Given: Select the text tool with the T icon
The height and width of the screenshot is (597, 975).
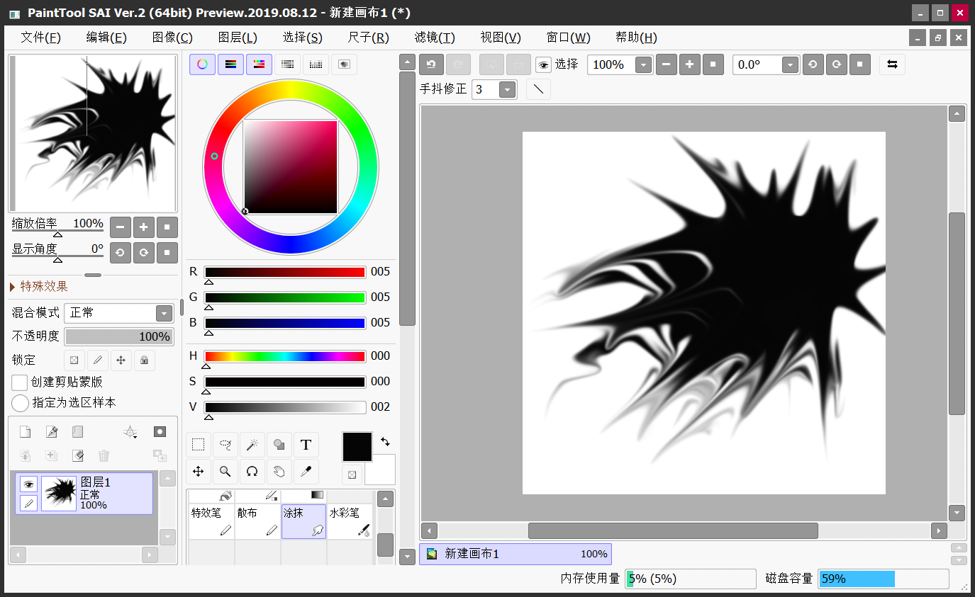Looking at the screenshot, I should pos(306,445).
